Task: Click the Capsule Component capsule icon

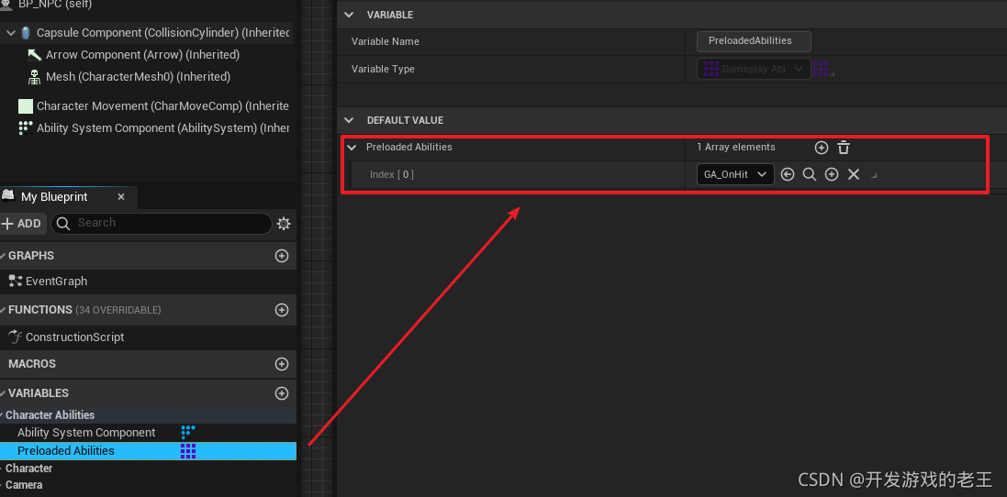Action: (x=26, y=33)
